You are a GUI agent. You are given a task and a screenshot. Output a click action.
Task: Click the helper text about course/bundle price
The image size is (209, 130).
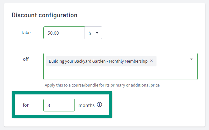102,85
